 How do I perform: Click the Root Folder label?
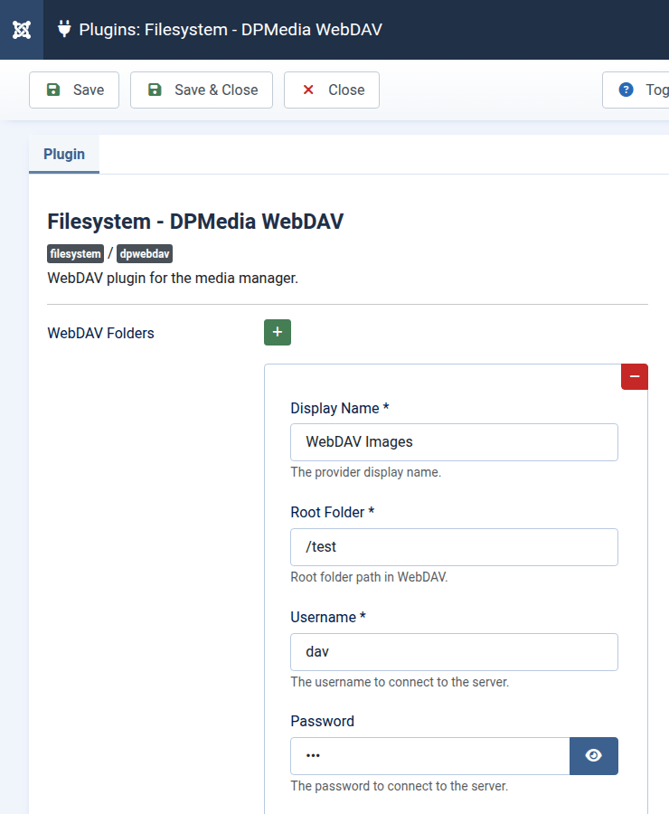pos(332,512)
